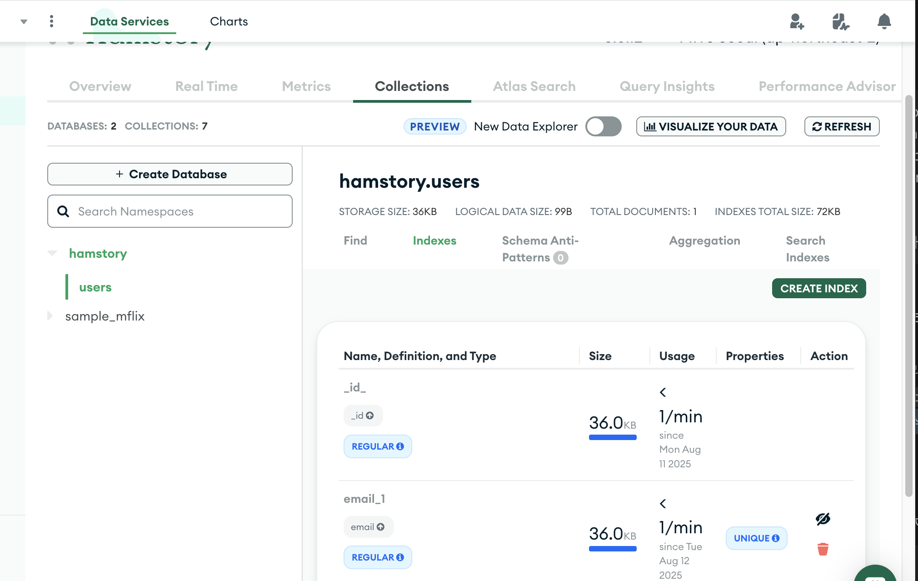Delete the email_1 index via trash icon

(x=823, y=549)
